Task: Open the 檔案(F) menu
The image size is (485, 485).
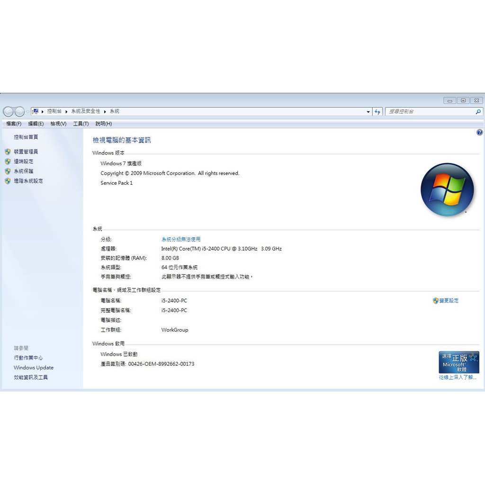Action: (x=14, y=124)
